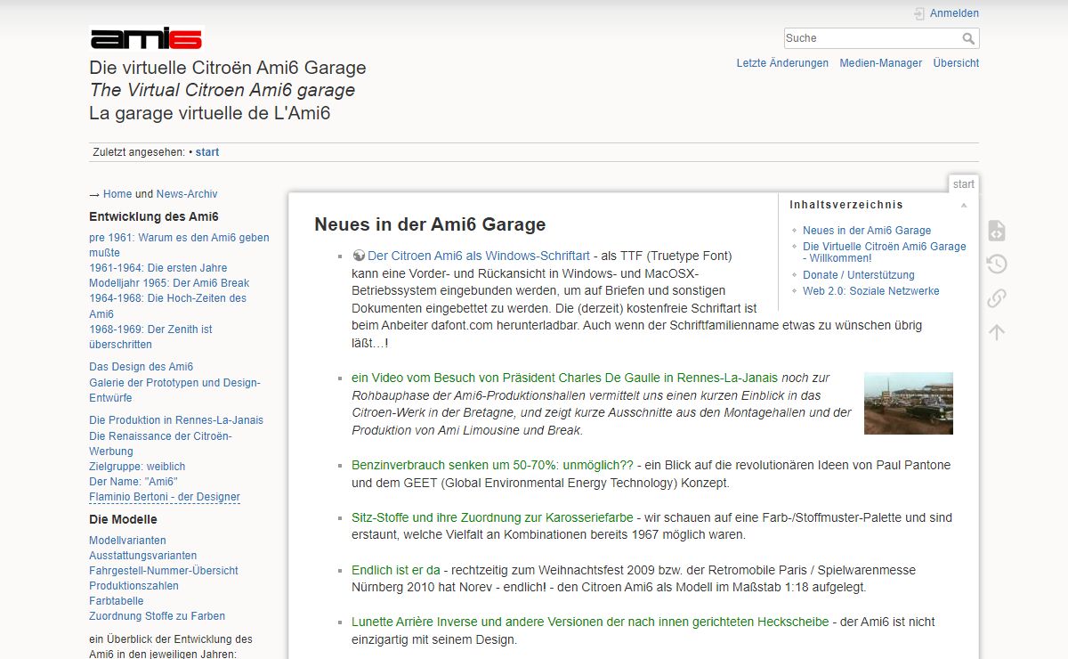This screenshot has height=659, width=1068.
Task: Open 'Zuordnung Stoffe zu Farben' link
Action: pyautogui.click(x=157, y=616)
